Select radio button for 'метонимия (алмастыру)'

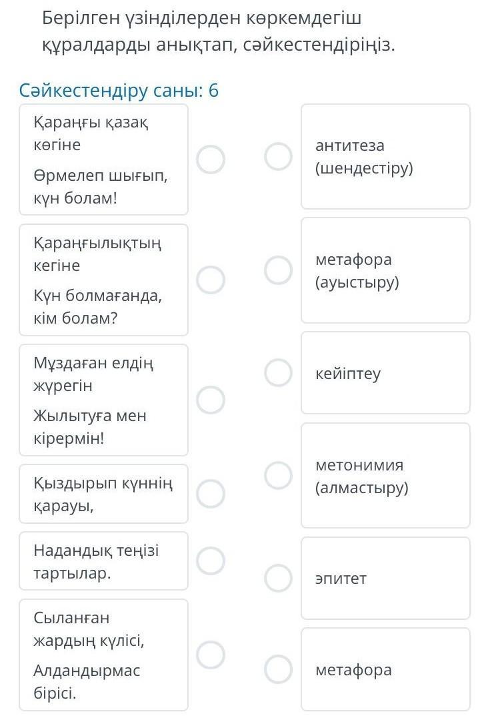(279, 475)
